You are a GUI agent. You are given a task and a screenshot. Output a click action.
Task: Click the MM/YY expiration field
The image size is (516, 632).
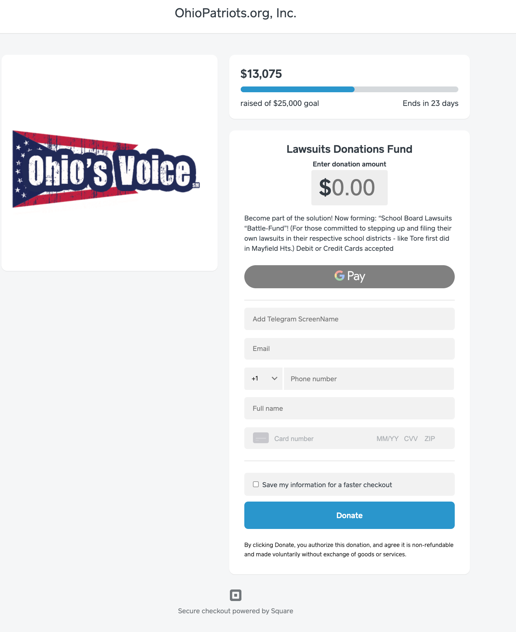click(387, 439)
